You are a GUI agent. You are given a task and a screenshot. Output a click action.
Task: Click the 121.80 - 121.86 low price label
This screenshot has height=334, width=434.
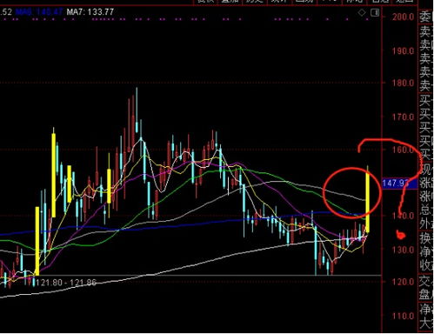click(x=66, y=283)
